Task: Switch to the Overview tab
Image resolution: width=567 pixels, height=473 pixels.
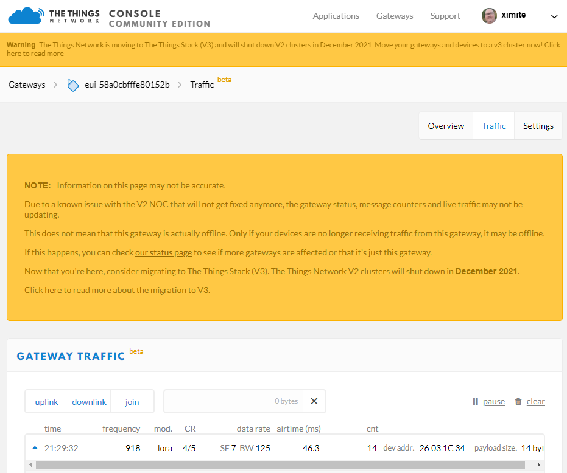Action: [x=446, y=126]
